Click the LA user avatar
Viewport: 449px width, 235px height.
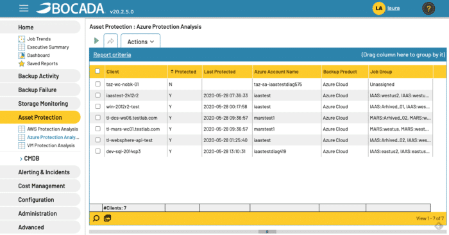point(378,8)
